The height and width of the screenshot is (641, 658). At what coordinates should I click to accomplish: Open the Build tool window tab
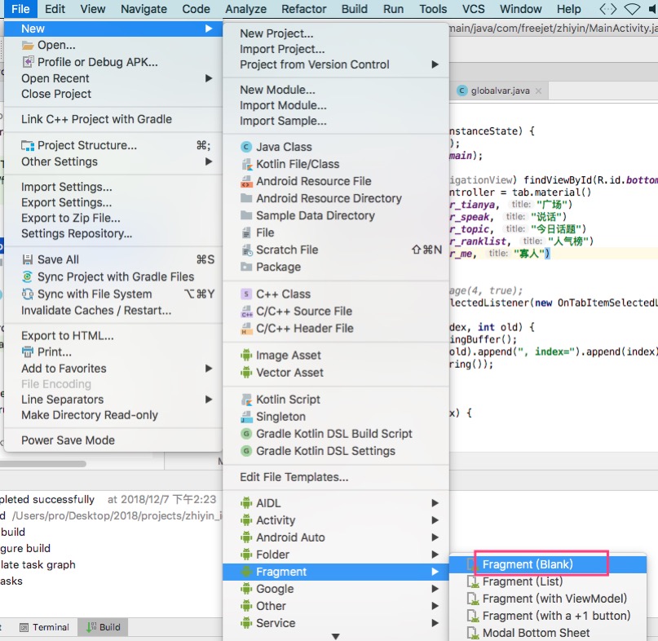pyautogui.click(x=104, y=627)
